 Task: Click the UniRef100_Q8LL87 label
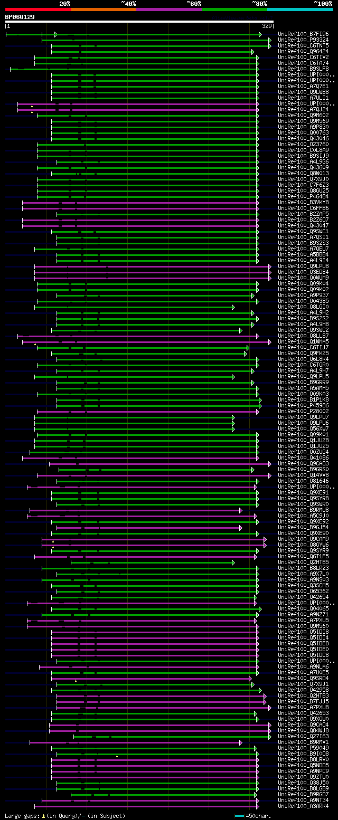pyautogui.click(x=303, y=336)
